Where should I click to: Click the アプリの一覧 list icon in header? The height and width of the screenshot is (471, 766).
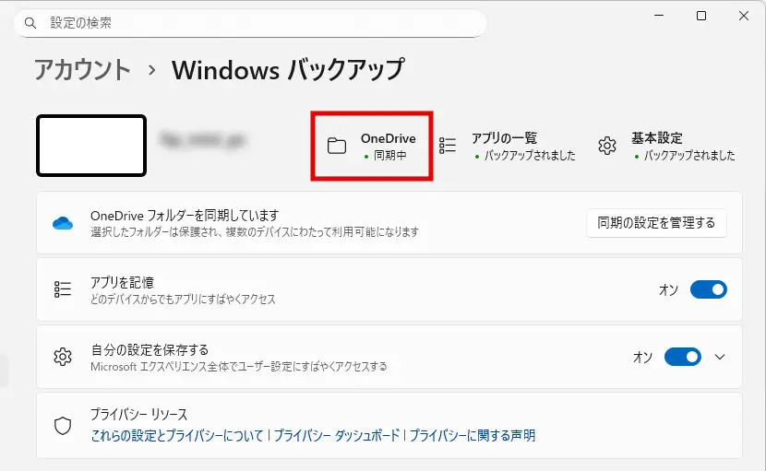pyautogui.click(x=448, y=146)
